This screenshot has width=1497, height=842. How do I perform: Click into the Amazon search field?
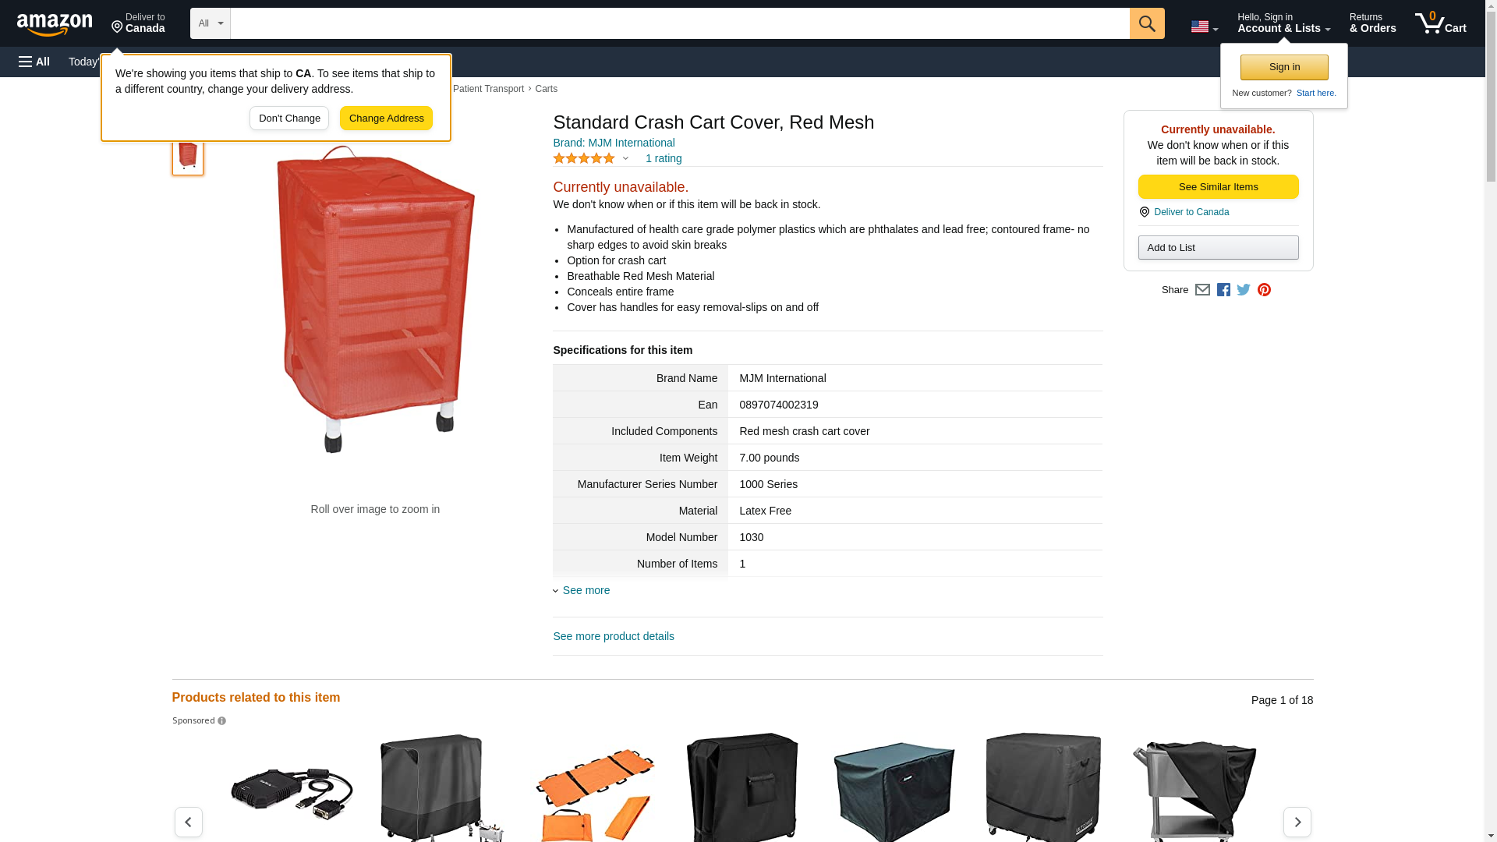679,23
